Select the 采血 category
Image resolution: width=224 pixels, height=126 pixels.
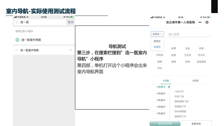pos(187,49)
